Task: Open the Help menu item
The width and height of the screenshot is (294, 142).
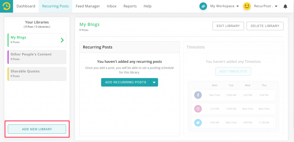Action: pos(148,6)
